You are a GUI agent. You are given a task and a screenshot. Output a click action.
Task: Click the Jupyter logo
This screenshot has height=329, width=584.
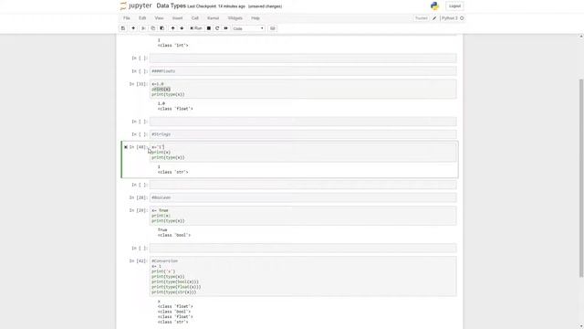coord(136,6)
